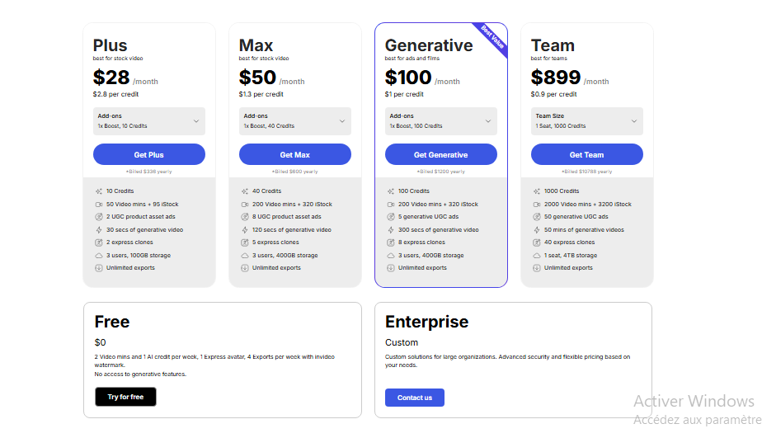Click the cloud storage icon in Team plan
762x438 pixels.
point(536,256)
